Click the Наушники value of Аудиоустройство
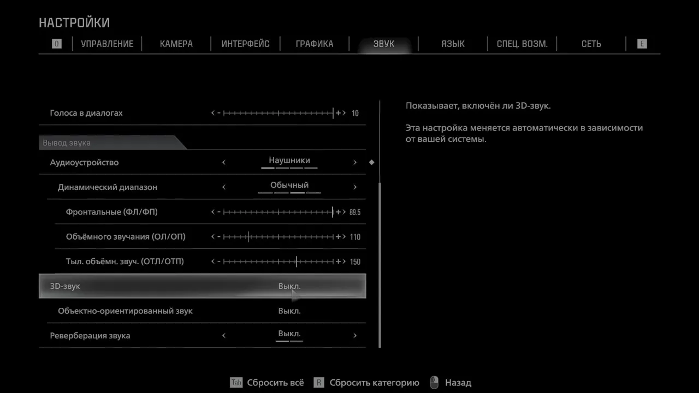Image resolution: width=699 pixels, height=393 pixels. pyautogui.click(x=289, y=160)
